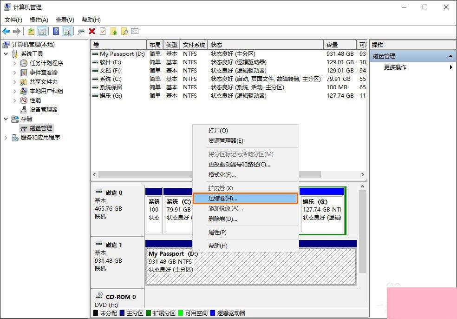This screenshot has height=319, width=457.
Task: Select the 娱乐 (G:) partition block
Action: coord(322,211)
